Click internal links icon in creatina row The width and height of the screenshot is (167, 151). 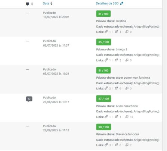106,32
